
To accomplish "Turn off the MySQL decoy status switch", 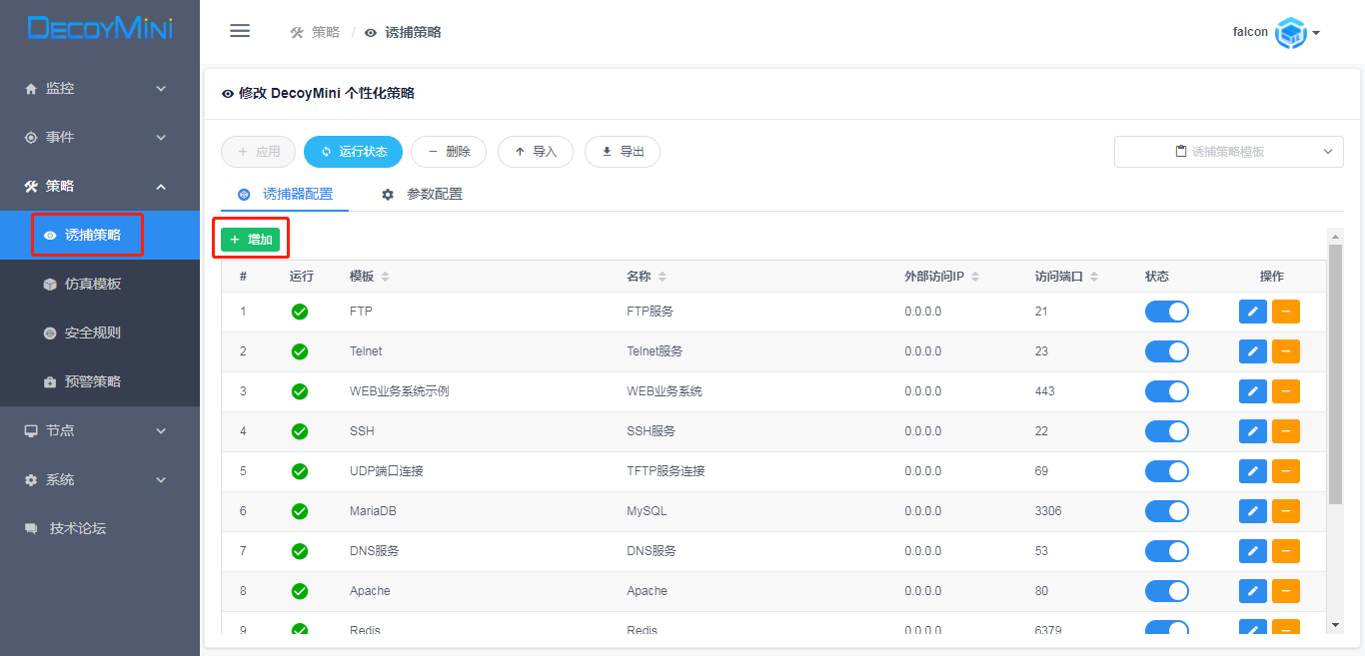I will coord(1167,510).
